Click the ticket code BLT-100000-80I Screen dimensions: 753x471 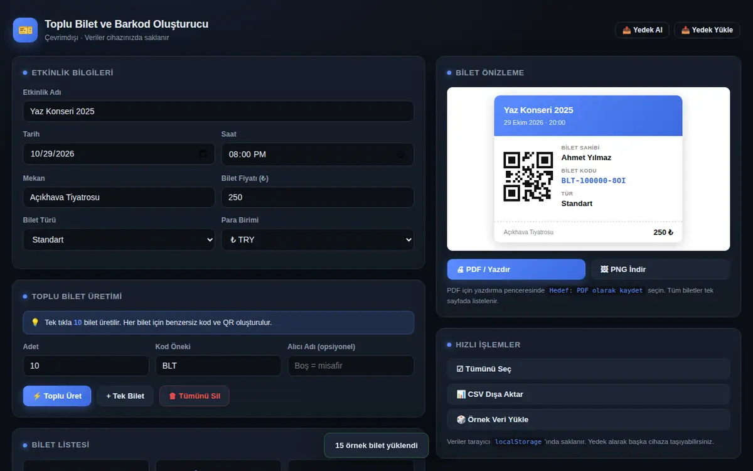(594, 181)
